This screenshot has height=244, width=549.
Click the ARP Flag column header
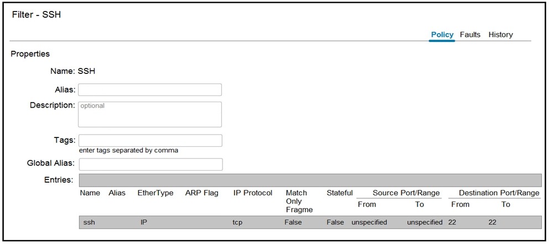[201, 193]
